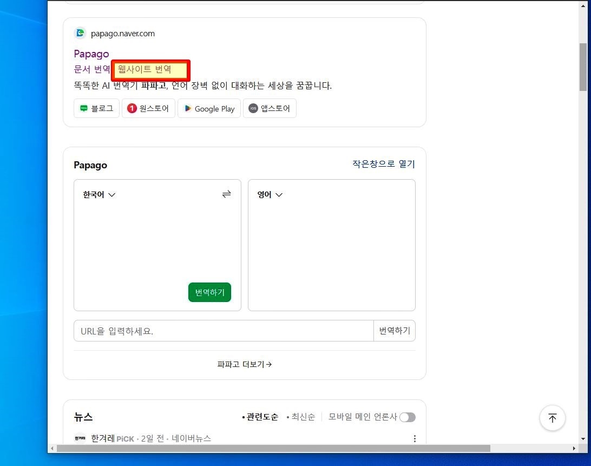Click the scroll-to-top arrow button
Viewport: 591px width, 466px height.
(552, 418)
